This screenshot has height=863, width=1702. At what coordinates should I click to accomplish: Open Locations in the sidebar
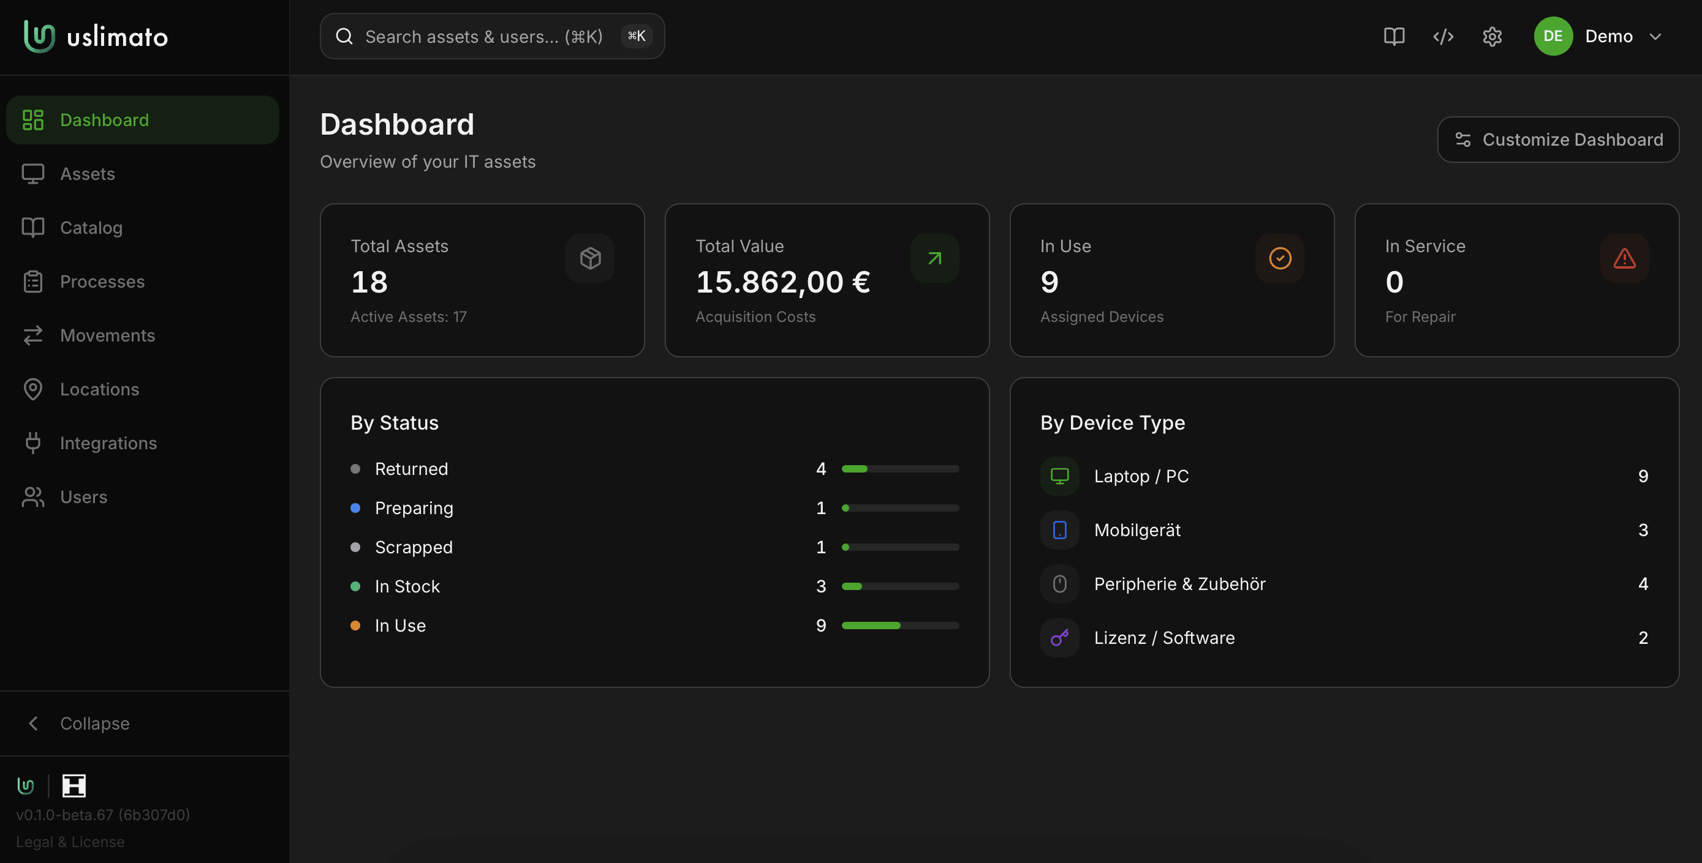143,389
